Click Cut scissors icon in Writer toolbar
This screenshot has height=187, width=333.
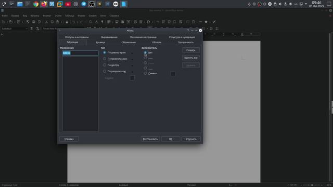pos(46,22)
